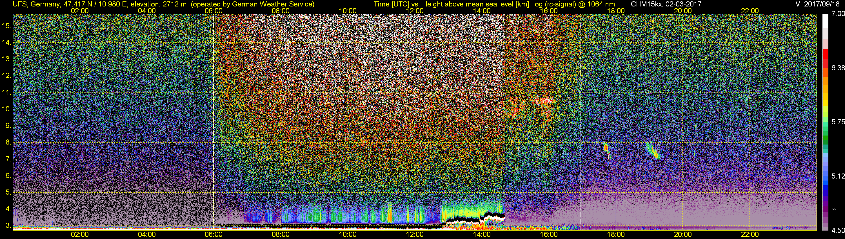Click "10:00" on the bottom time axis
The width and height of the screenshot is (845, 239).
pos(348,235)
